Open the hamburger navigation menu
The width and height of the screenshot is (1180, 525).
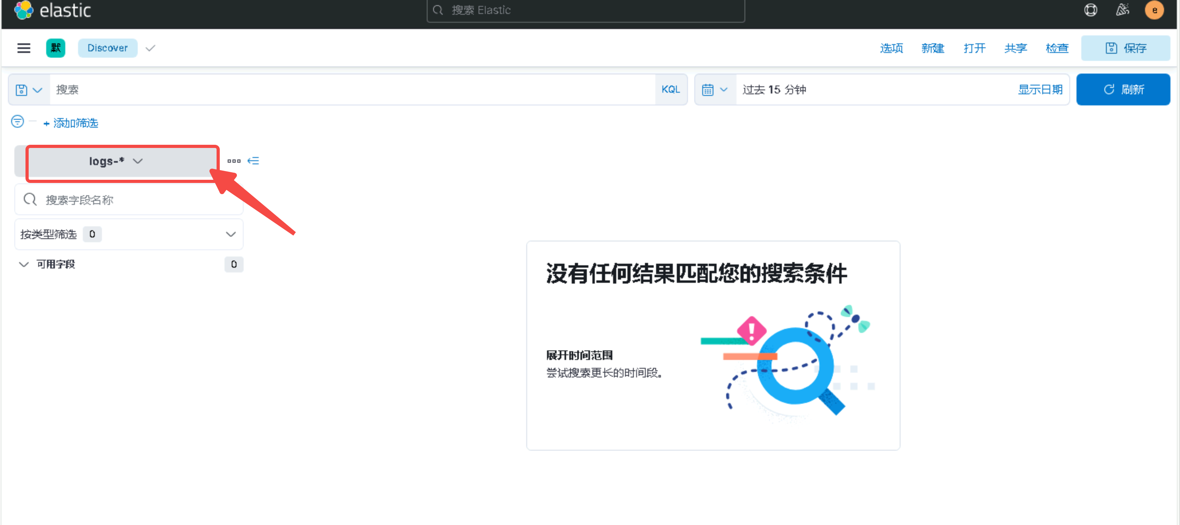click(24, 48)
